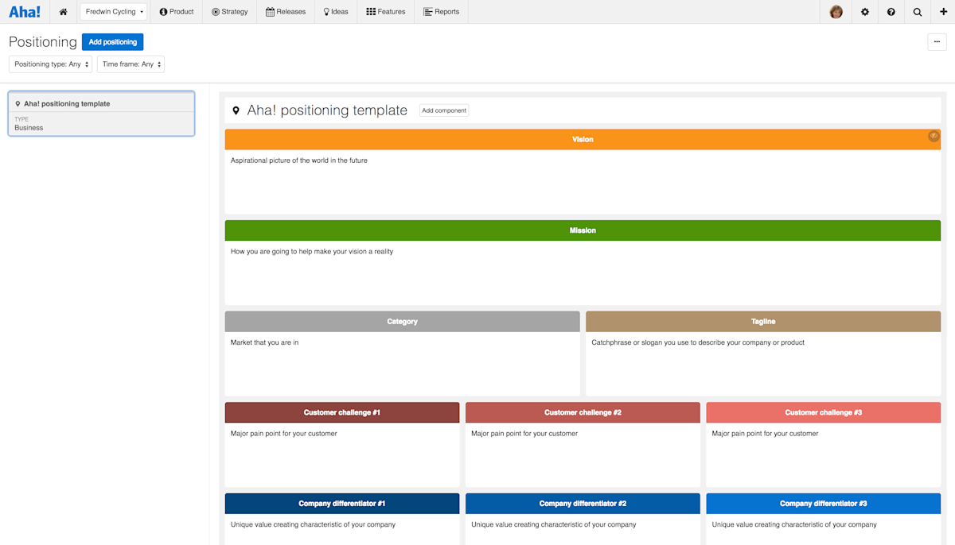Click the Positioning page heading
Viewport: 955px width, 545px height.
coord(43,42)
